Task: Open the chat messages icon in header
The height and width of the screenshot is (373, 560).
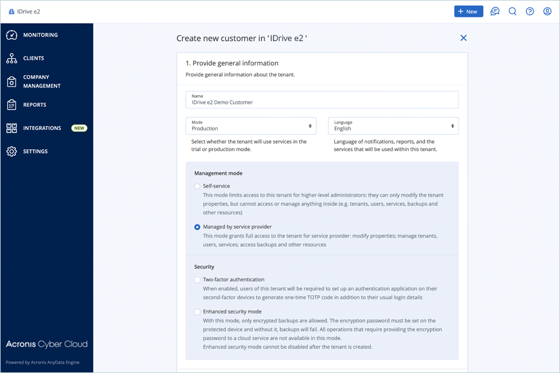Action: point(495,11)
